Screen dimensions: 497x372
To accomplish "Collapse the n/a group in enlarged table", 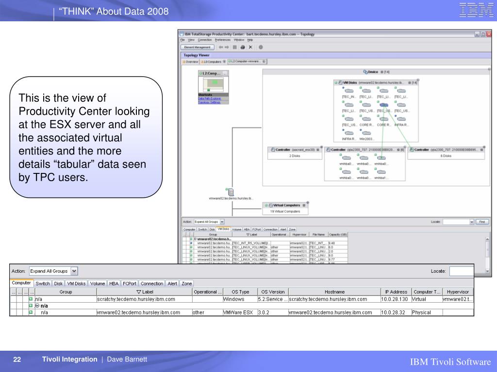I will click(37, 306).
